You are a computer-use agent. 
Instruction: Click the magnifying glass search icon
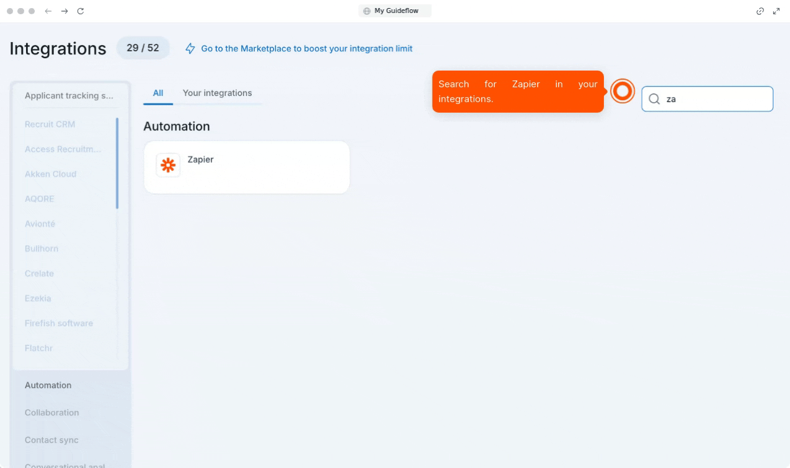pyautogui.click(x=654, y=99)
